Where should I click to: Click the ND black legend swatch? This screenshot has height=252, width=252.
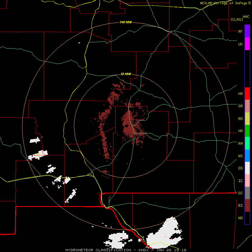pos(247,218)
